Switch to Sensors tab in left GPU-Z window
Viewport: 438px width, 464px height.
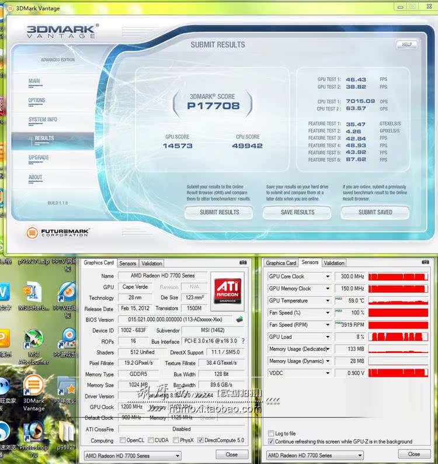128,264
